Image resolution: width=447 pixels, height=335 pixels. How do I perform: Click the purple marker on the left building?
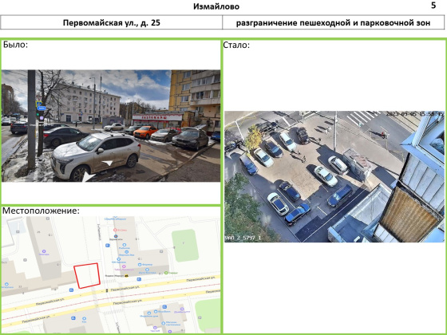[x=44, y=251]
